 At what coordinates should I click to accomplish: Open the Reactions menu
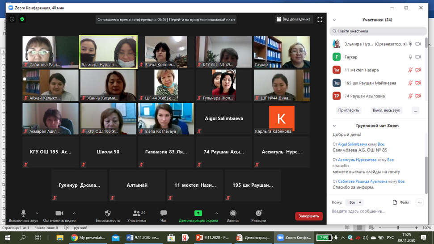(x=258, y=216)
